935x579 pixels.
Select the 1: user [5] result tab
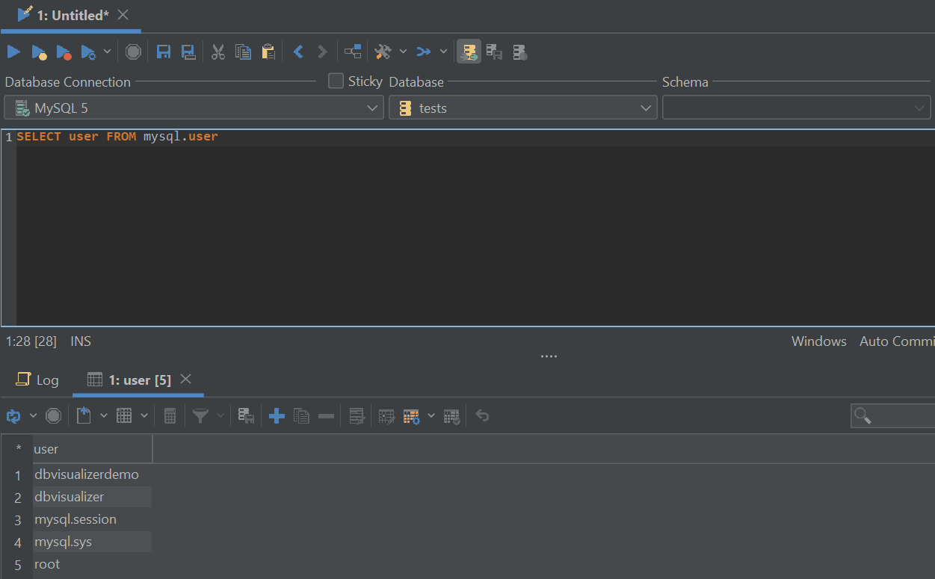pyautogui.click(x=138, y=380)
